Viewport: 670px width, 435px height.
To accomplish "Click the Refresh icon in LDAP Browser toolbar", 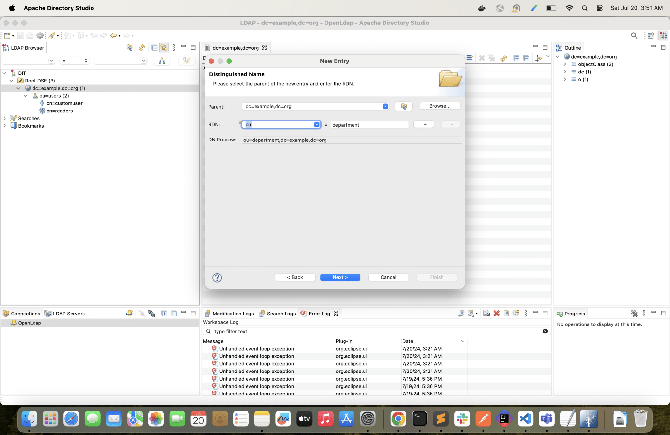I will pyautogui.click(x=141, y=48).
